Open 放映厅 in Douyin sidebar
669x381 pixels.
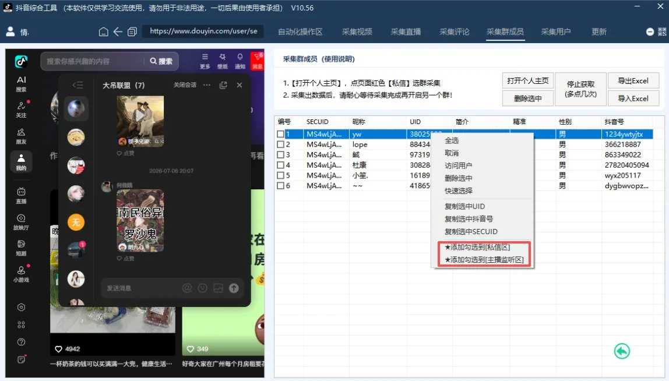point(22,222)
